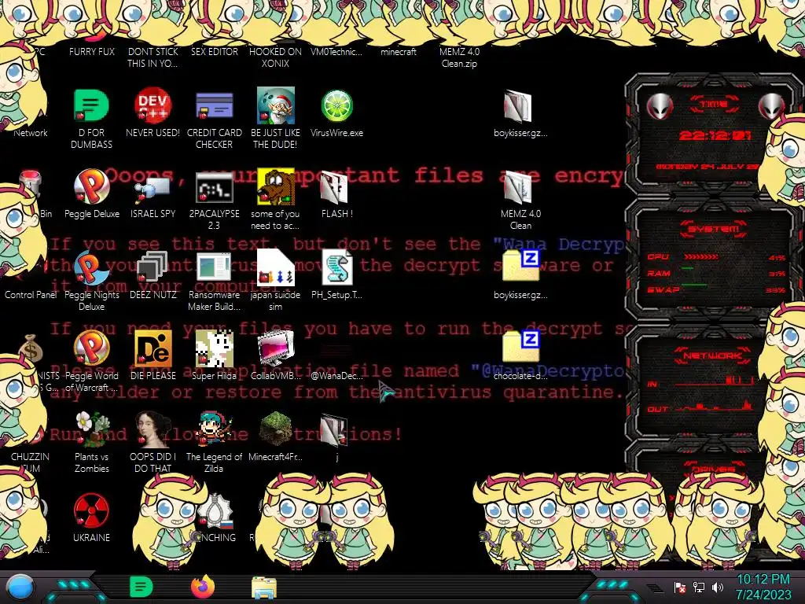This screenshot has width=805, height=604.
Task: Launch VirusWire.exe lime icon
Action: [x=336, y=106]
